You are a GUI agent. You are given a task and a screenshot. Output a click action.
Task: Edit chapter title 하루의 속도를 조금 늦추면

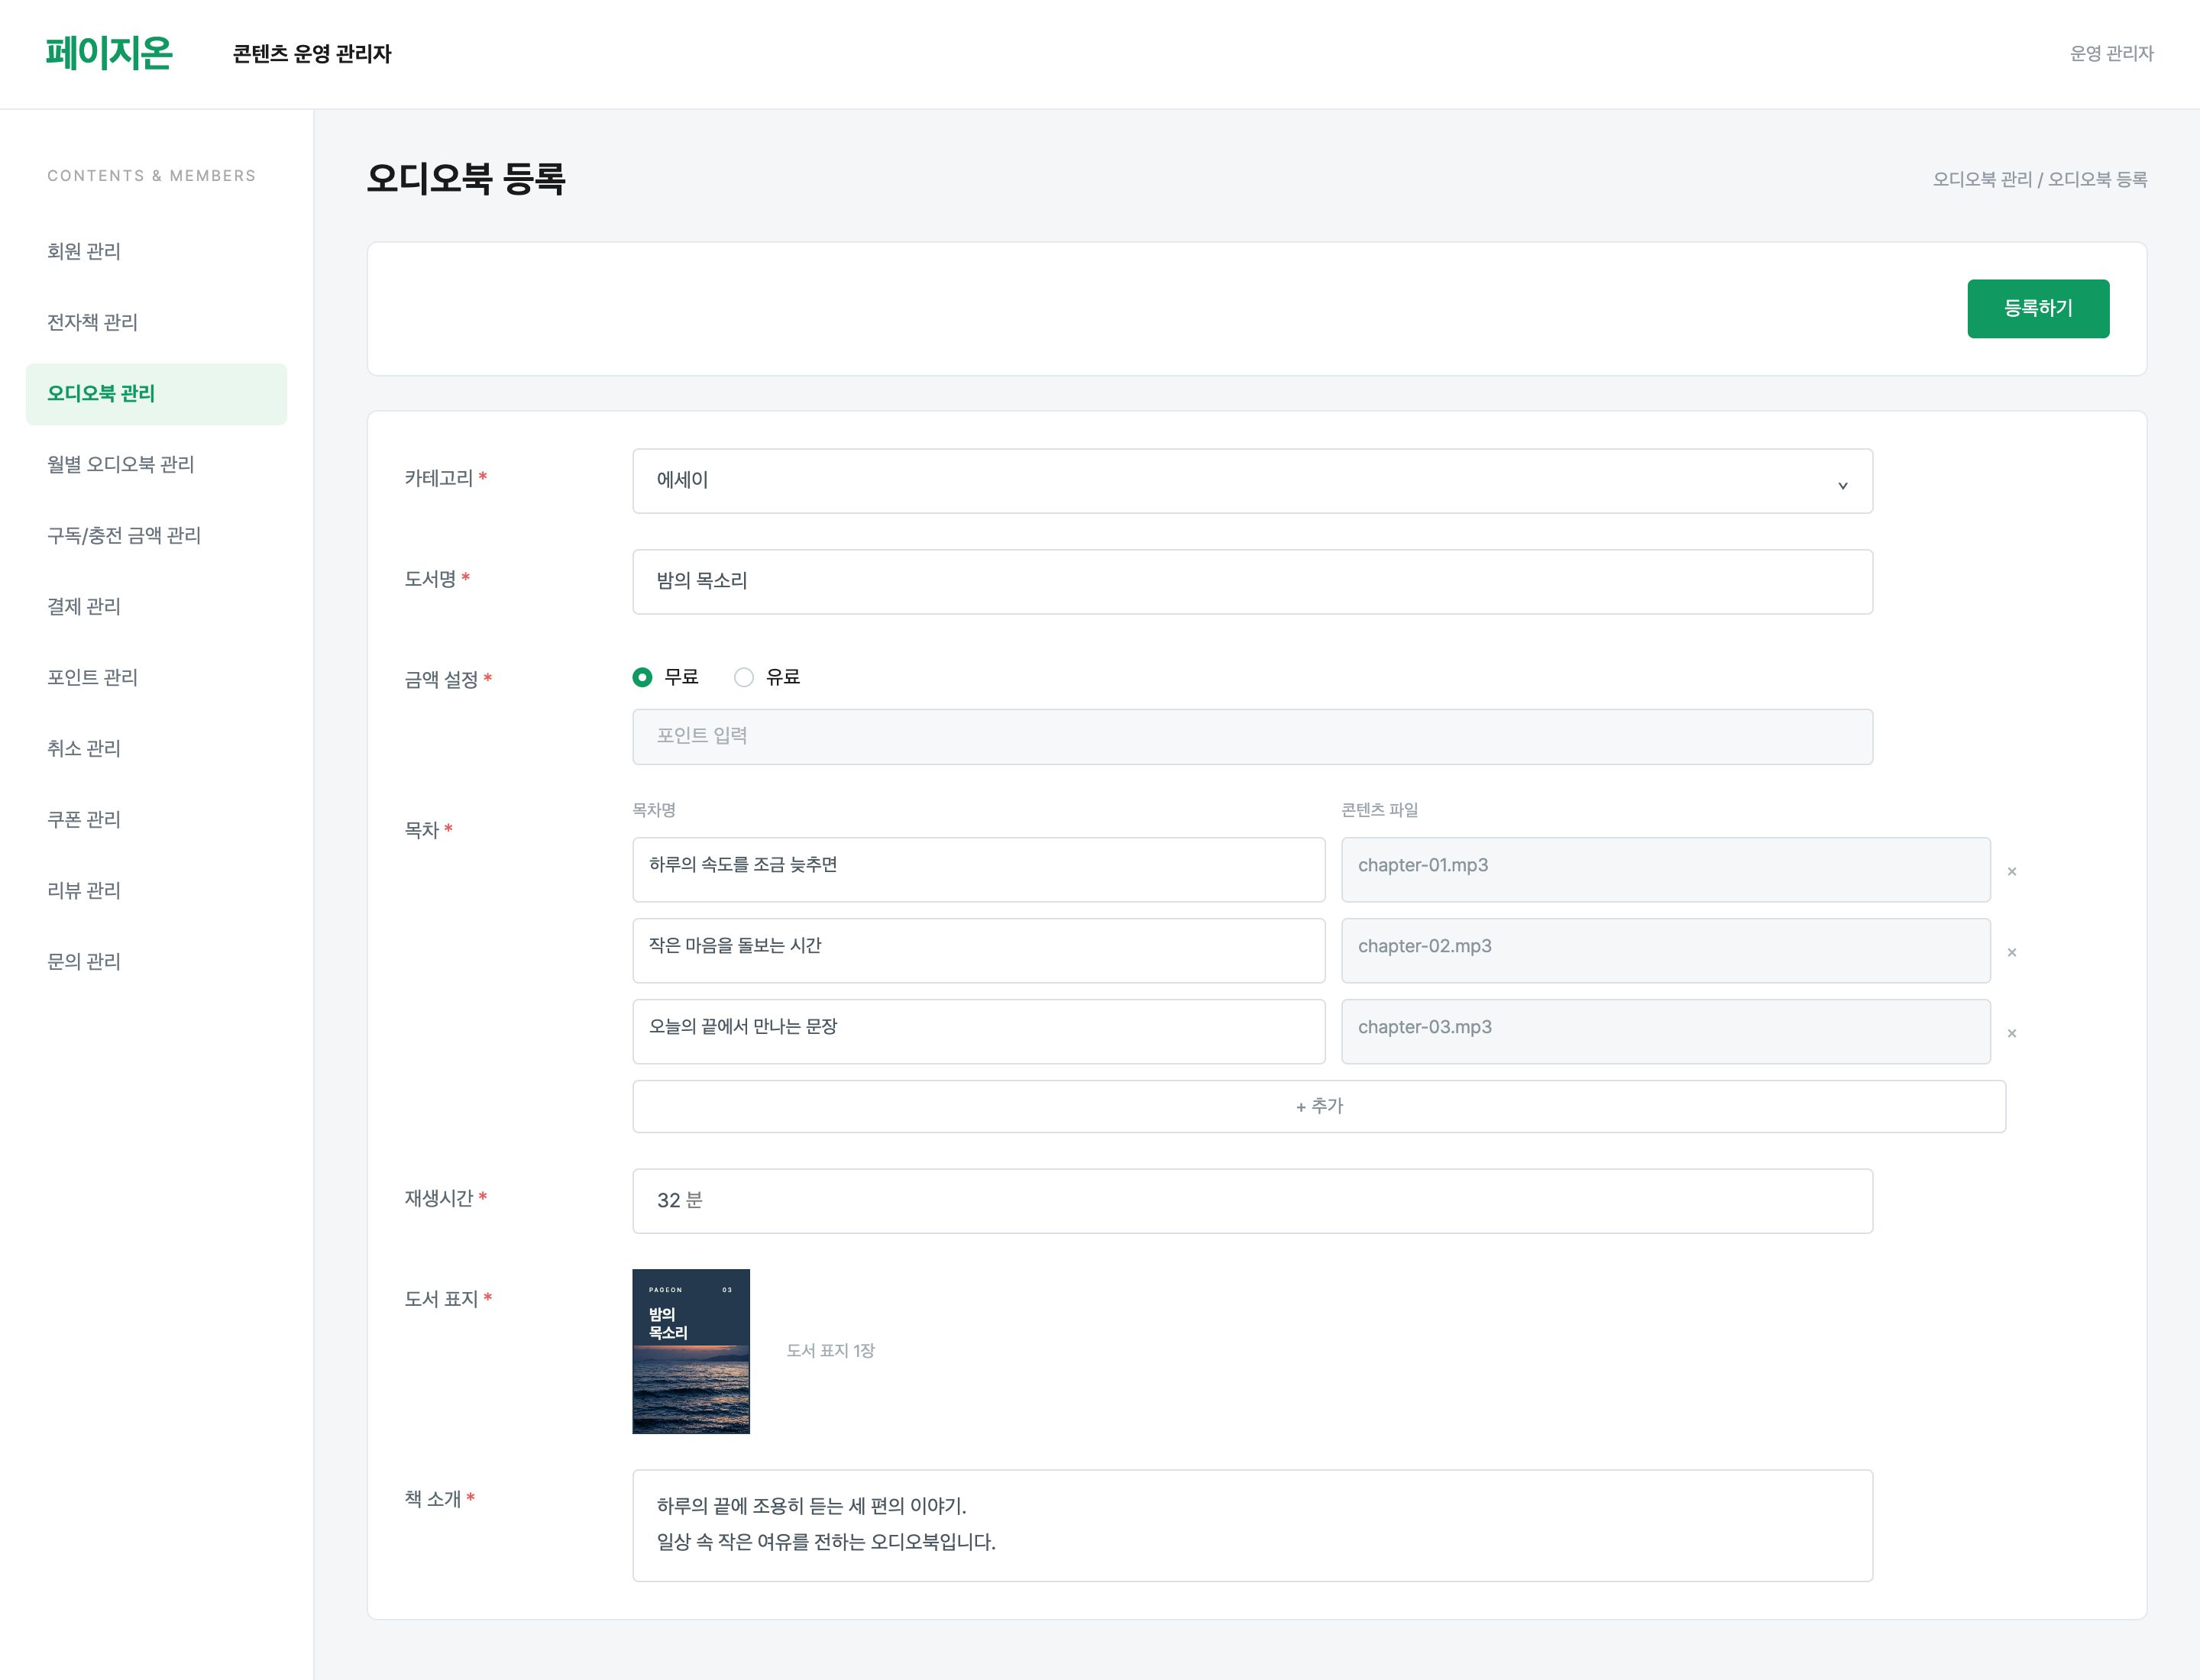pos(979,869)
